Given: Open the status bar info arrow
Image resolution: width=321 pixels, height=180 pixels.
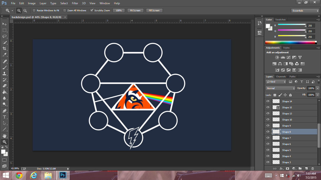Looking at the screenshot, I should pos(68,169).
